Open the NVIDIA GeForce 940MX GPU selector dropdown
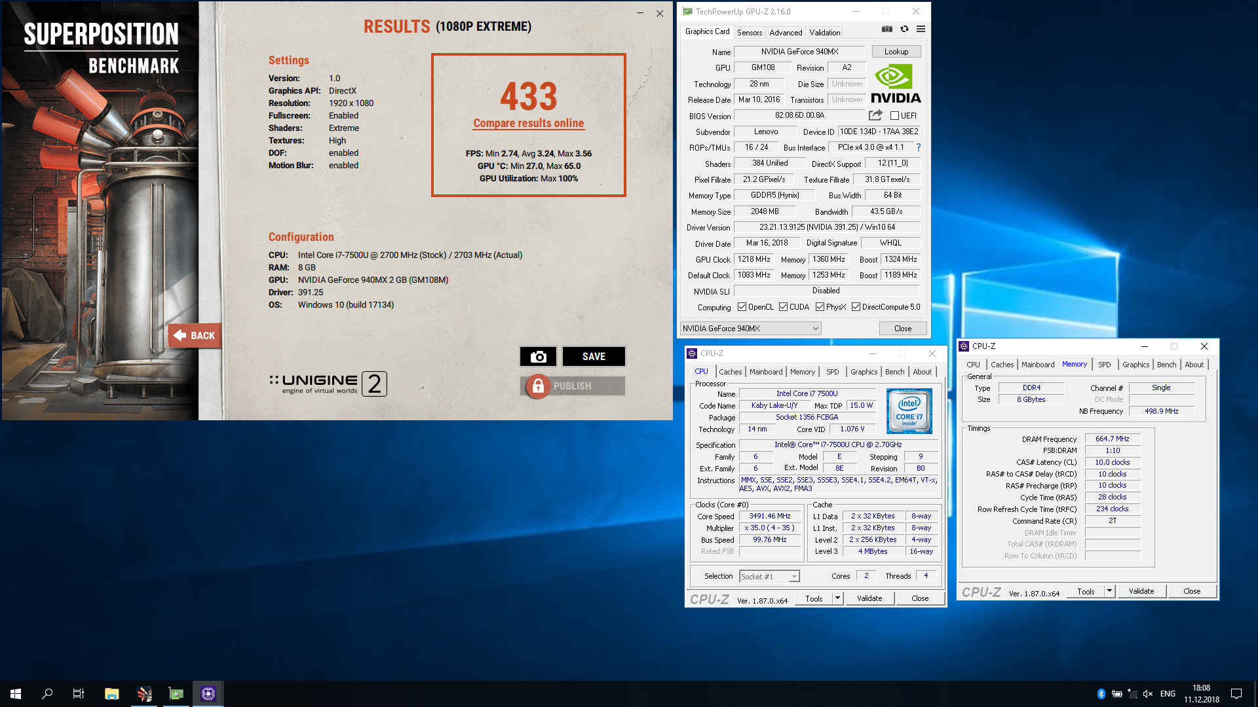1258x707 pixels. click(x=750, y=329)
